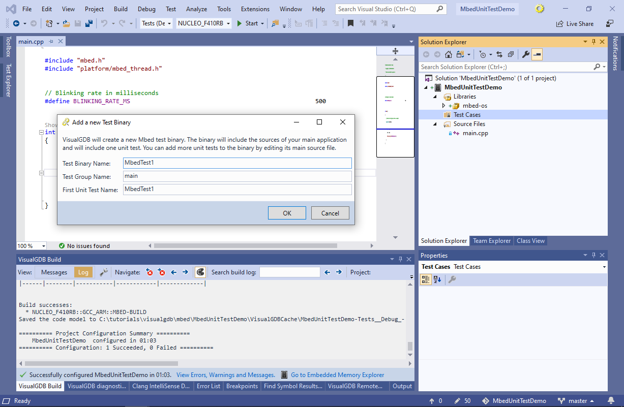Collapse the MbedUnitTestDemo project node

[x=426, y=87]
